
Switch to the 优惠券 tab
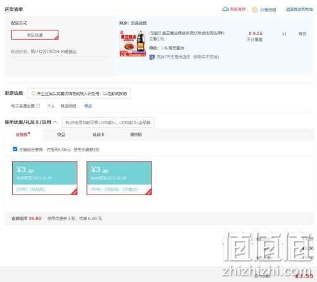[x=23, y=134]
